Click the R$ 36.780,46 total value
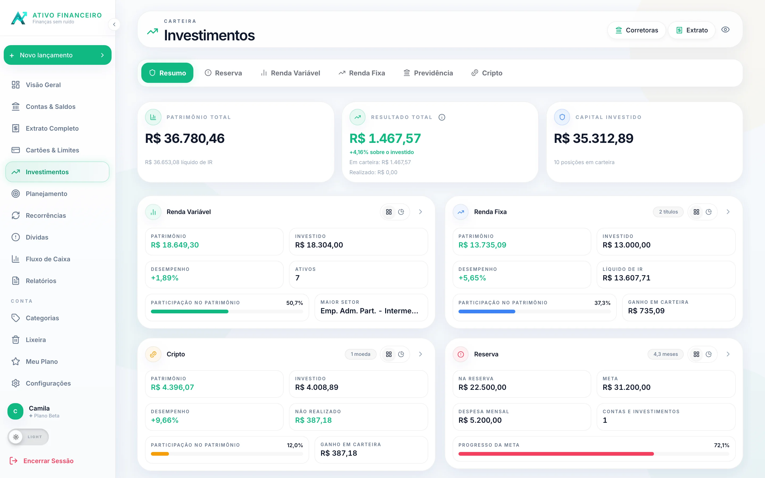This screenshot has height=478, width=765. point(185,138)
